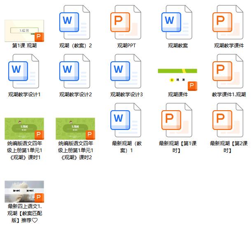The height and width of the screenshot is (227, 252).
Task: Select the 观潮（教案）2 Word document icon
Action: pyautogui.click(x=75, y=22)
